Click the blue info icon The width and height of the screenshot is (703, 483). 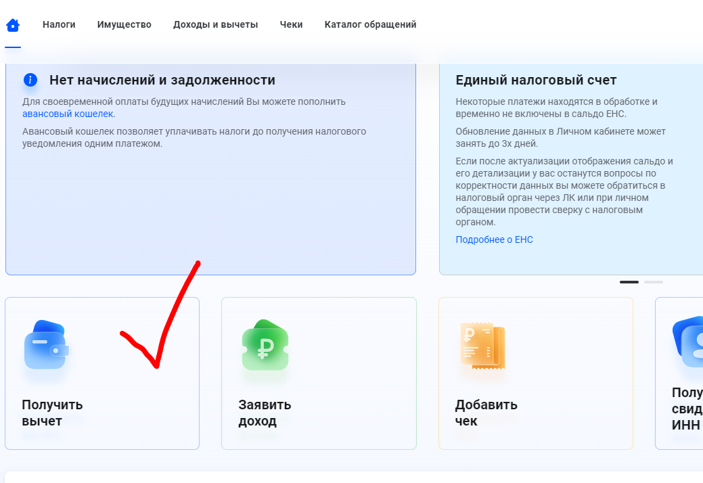click(30, 80)
